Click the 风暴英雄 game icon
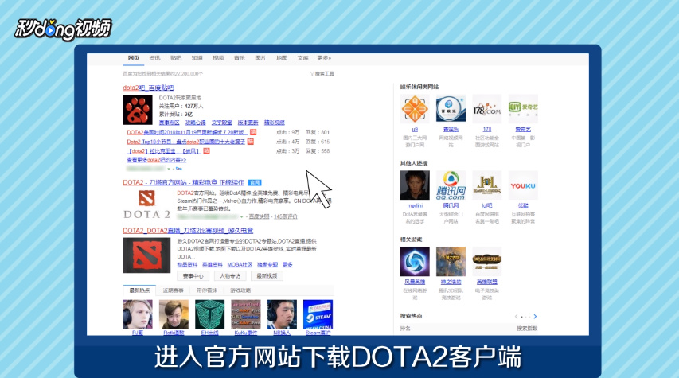This screenshot has width=679, height=378. (x=415, y=262)
